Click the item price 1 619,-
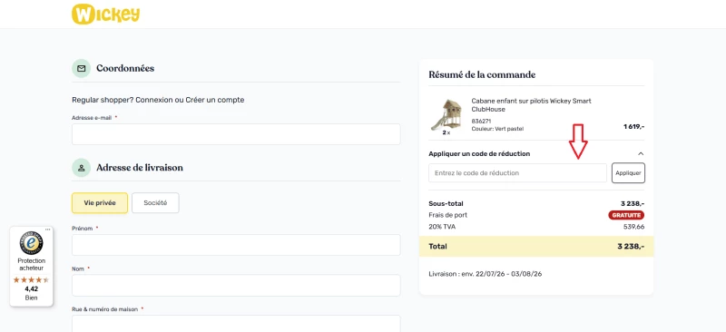Image resolution: width=726 pixels, height=332 pixels. (x=633, y=126)
